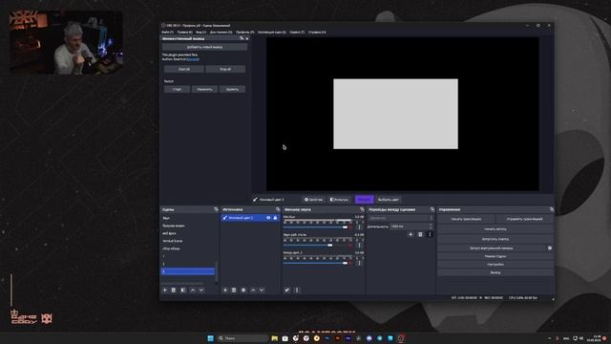This screenshot has height=344, width=611.
Task: Add a new scene with the plus icon
Action: (164, 290)
